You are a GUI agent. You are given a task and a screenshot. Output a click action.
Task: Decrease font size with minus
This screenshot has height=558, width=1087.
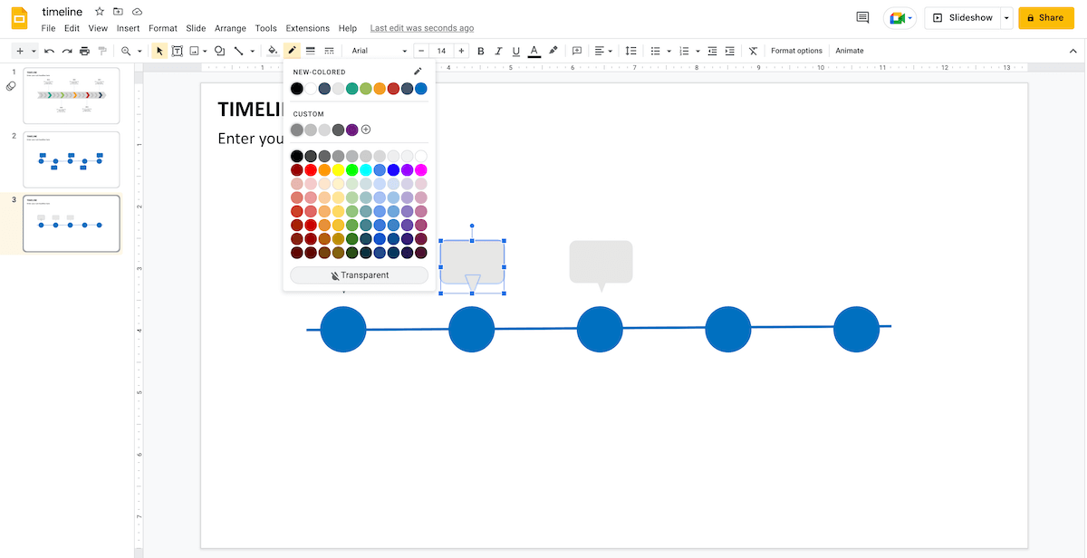tap(421, 51)
